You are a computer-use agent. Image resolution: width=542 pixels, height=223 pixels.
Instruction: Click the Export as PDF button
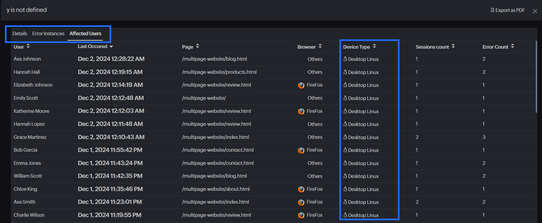[x=508, y=10]
